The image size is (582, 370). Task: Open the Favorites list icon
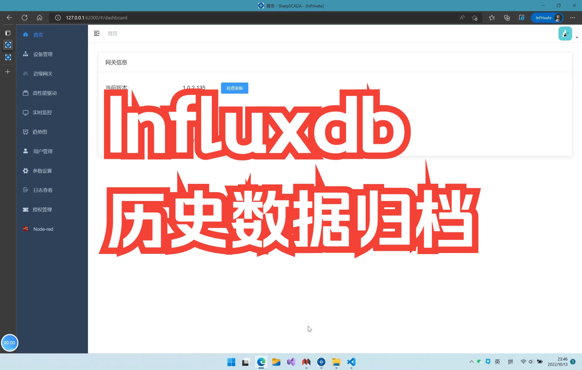click(x=492, y=18)
